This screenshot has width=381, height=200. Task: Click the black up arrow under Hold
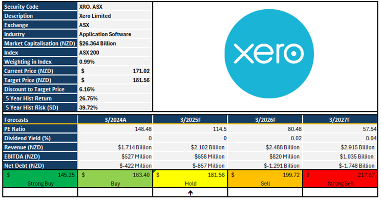point(190,193)
